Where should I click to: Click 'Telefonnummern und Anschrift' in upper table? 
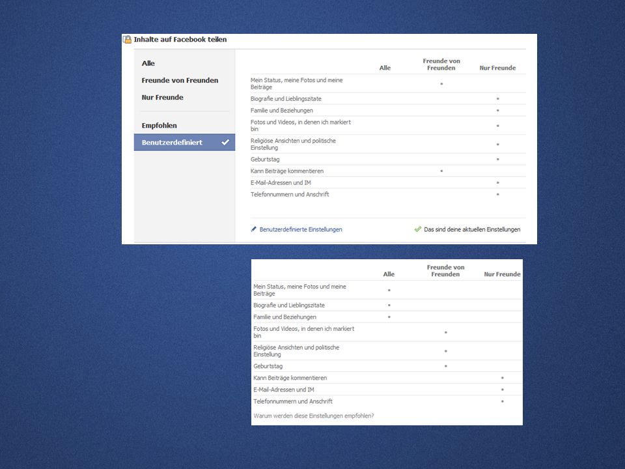tap(290, 194)
